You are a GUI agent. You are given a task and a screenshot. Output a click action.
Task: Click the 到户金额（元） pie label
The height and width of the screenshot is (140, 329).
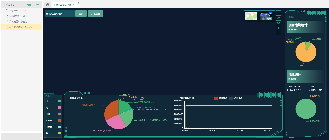pyautogui.click(x=100, y=130)
